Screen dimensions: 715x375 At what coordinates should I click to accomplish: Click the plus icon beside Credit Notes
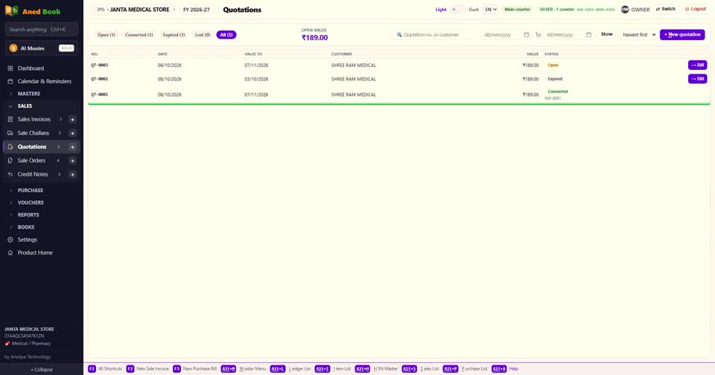coord(72,174)
